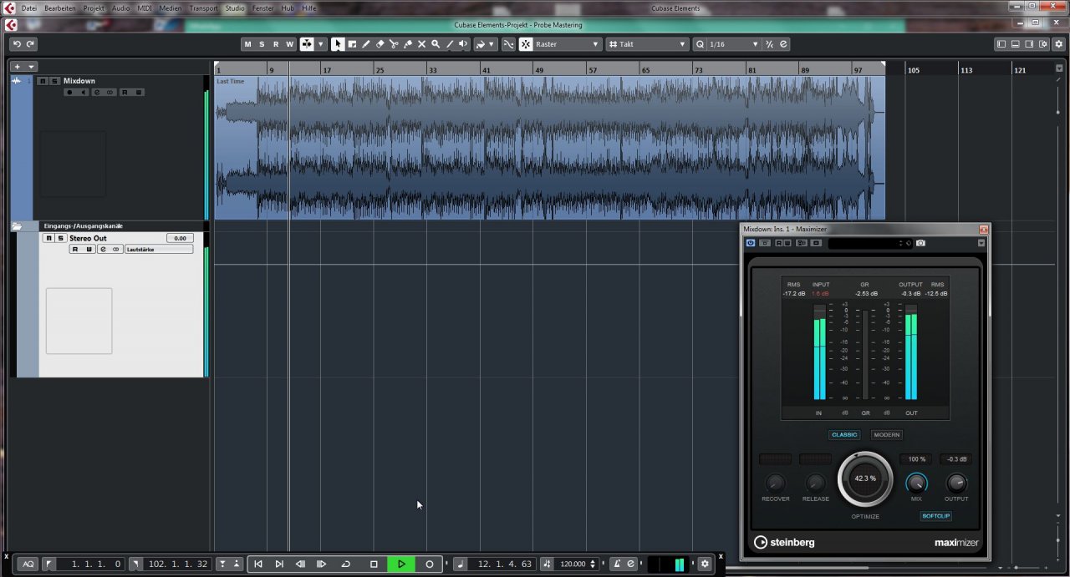
Task: Open the Lautstärke automation parameter dropdown
Action: 159,250
